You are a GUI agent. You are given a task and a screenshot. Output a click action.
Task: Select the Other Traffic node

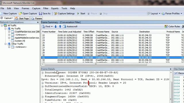[17, 44]
